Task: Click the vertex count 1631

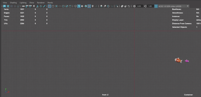Action: (22, 9)
